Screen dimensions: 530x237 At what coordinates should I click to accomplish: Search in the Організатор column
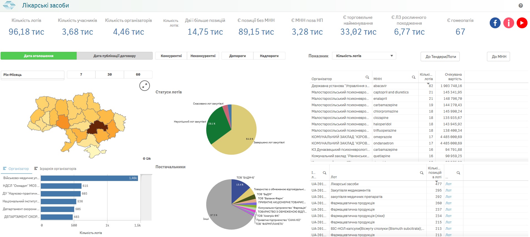[x=367, y=77]
